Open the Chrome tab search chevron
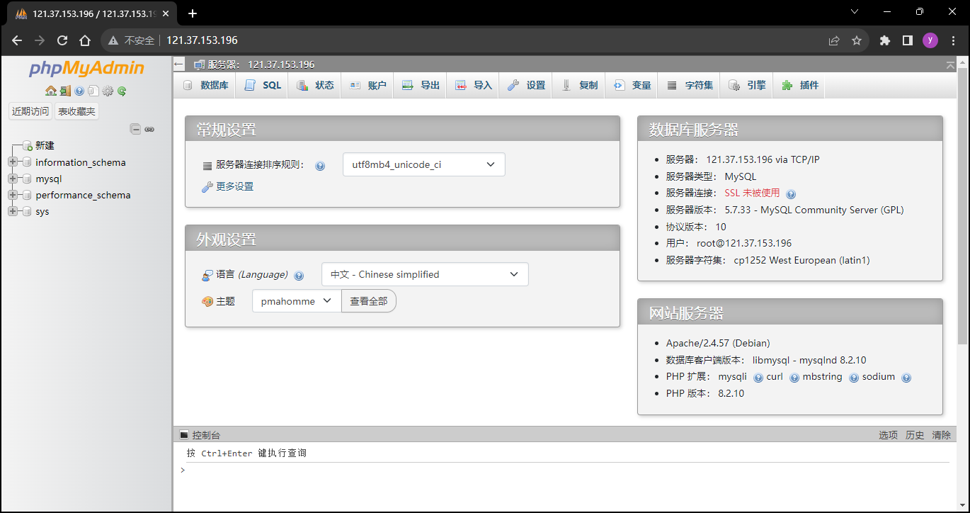 point(855,12)
